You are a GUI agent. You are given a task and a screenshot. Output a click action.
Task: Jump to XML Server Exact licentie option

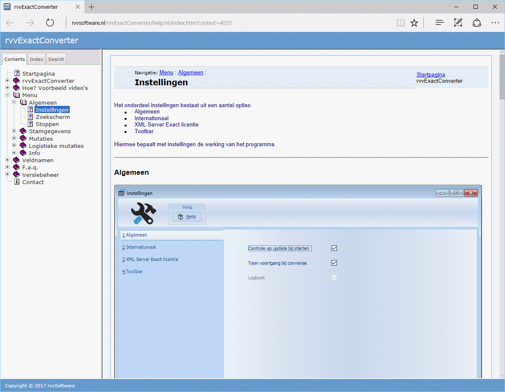pos(167,125)
